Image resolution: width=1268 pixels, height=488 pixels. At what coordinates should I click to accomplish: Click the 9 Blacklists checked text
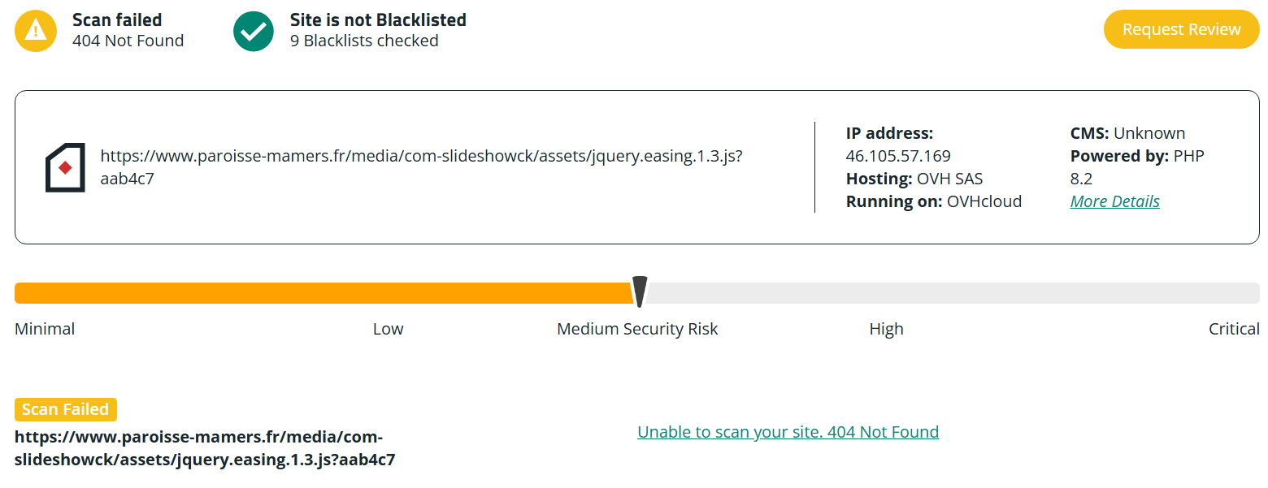point(364,41)
